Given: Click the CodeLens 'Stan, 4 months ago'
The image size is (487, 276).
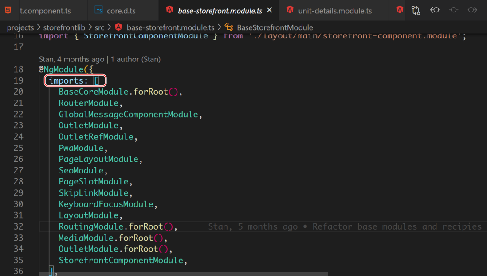Looking at the screenshot, I should click(71, 59).
